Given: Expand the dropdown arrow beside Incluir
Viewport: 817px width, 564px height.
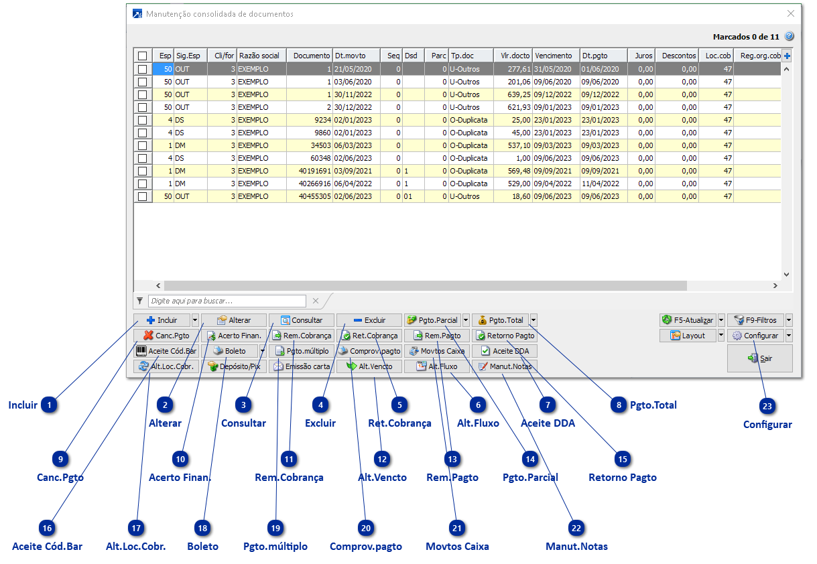Looking at the screenshot, I should tap(195, 320).
